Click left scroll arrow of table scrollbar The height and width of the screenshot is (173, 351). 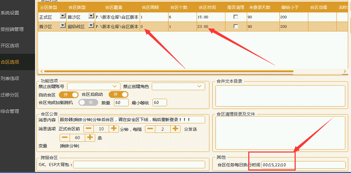tap(41, 71)
